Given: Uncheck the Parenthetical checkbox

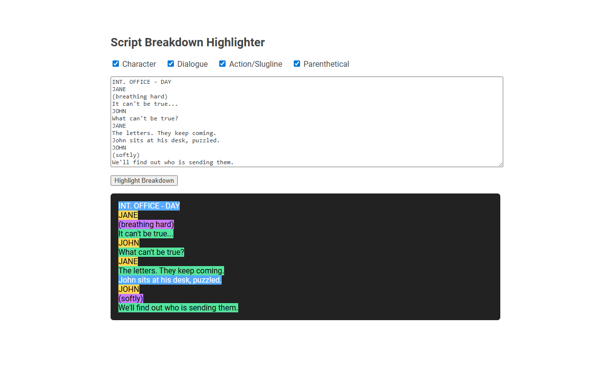Looking at the screenshot, I should point(297,63).
